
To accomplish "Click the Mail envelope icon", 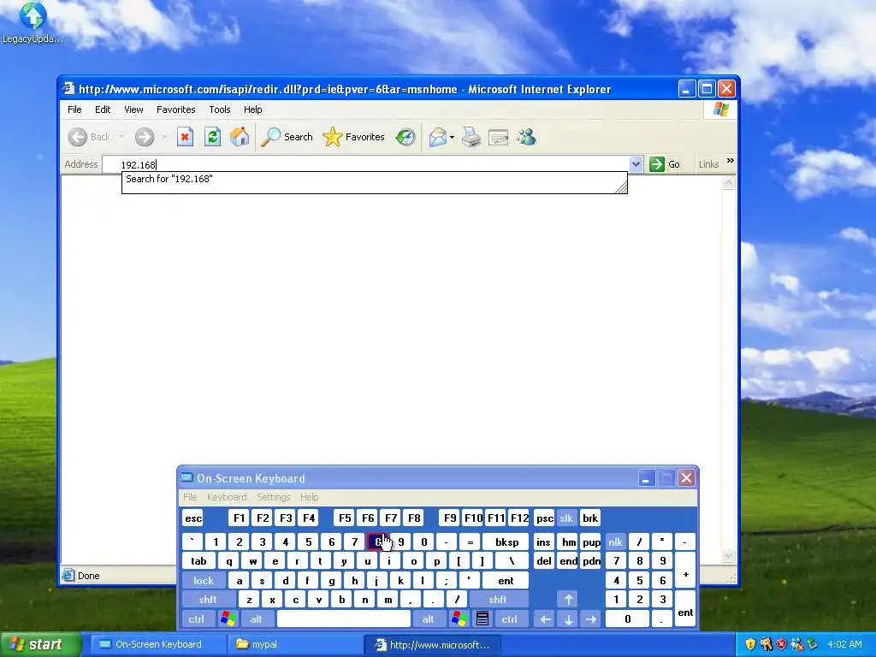I will point(437,137).
